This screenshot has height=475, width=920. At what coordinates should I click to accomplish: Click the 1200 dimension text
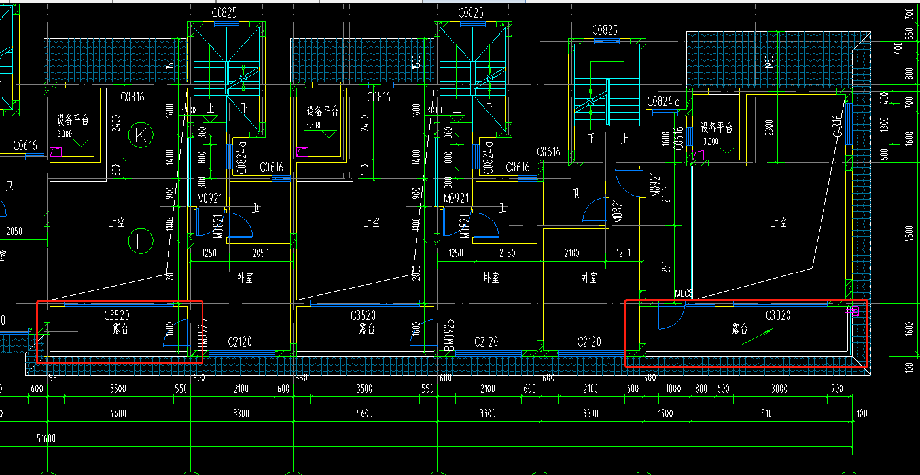coord(624,253)
